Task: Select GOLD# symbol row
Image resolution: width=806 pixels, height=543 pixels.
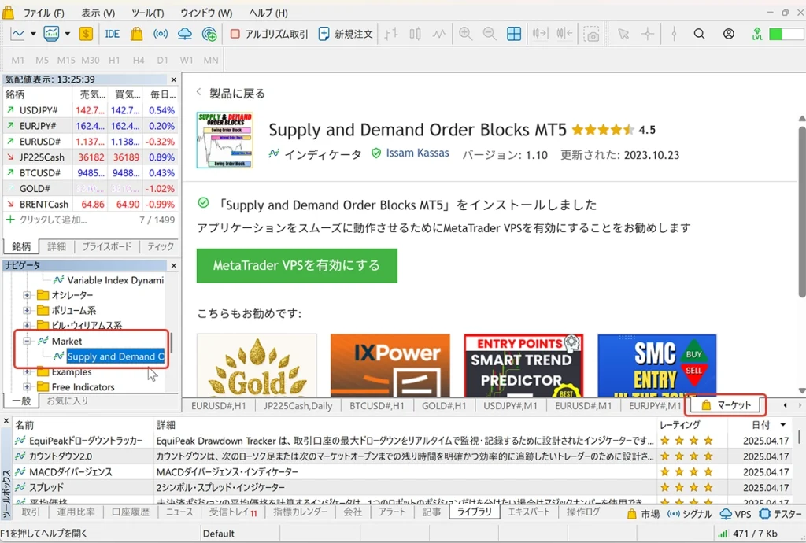Action: (x=90, y=189)
